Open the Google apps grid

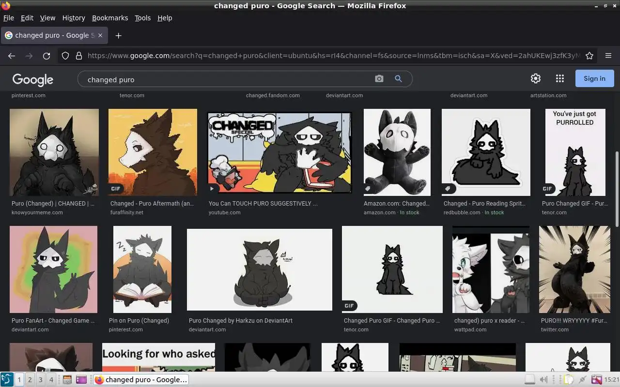[560, 78]
